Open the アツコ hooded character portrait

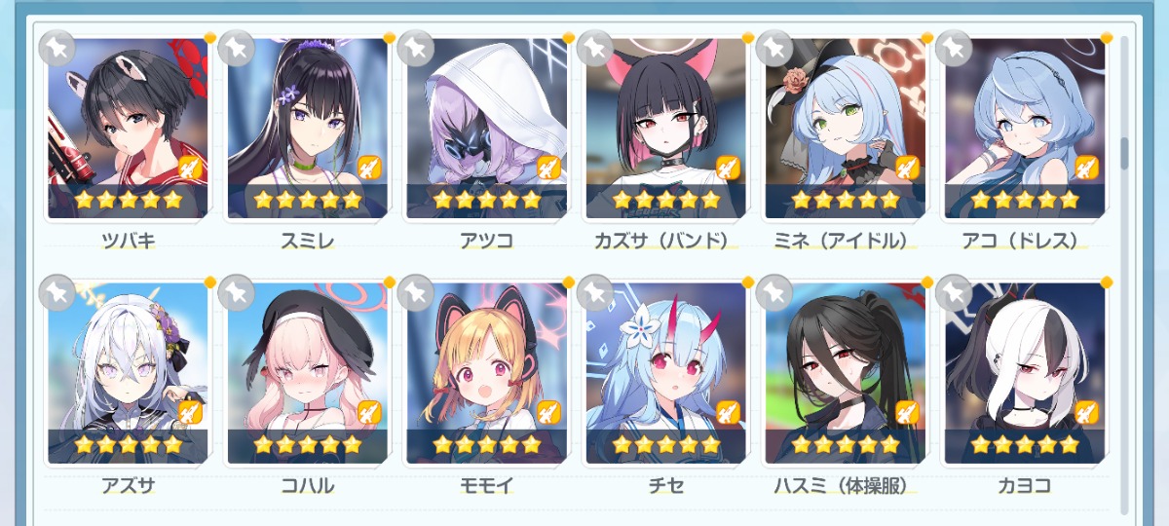coord(486,128)
